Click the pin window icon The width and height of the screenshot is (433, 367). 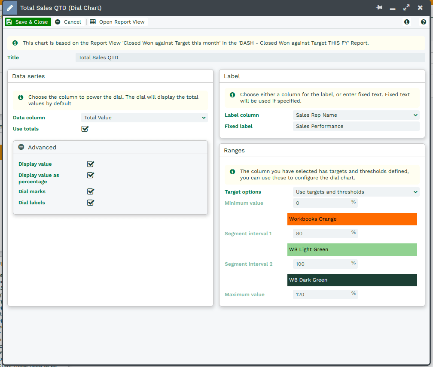pyautogui.click(x=379, y=8)
